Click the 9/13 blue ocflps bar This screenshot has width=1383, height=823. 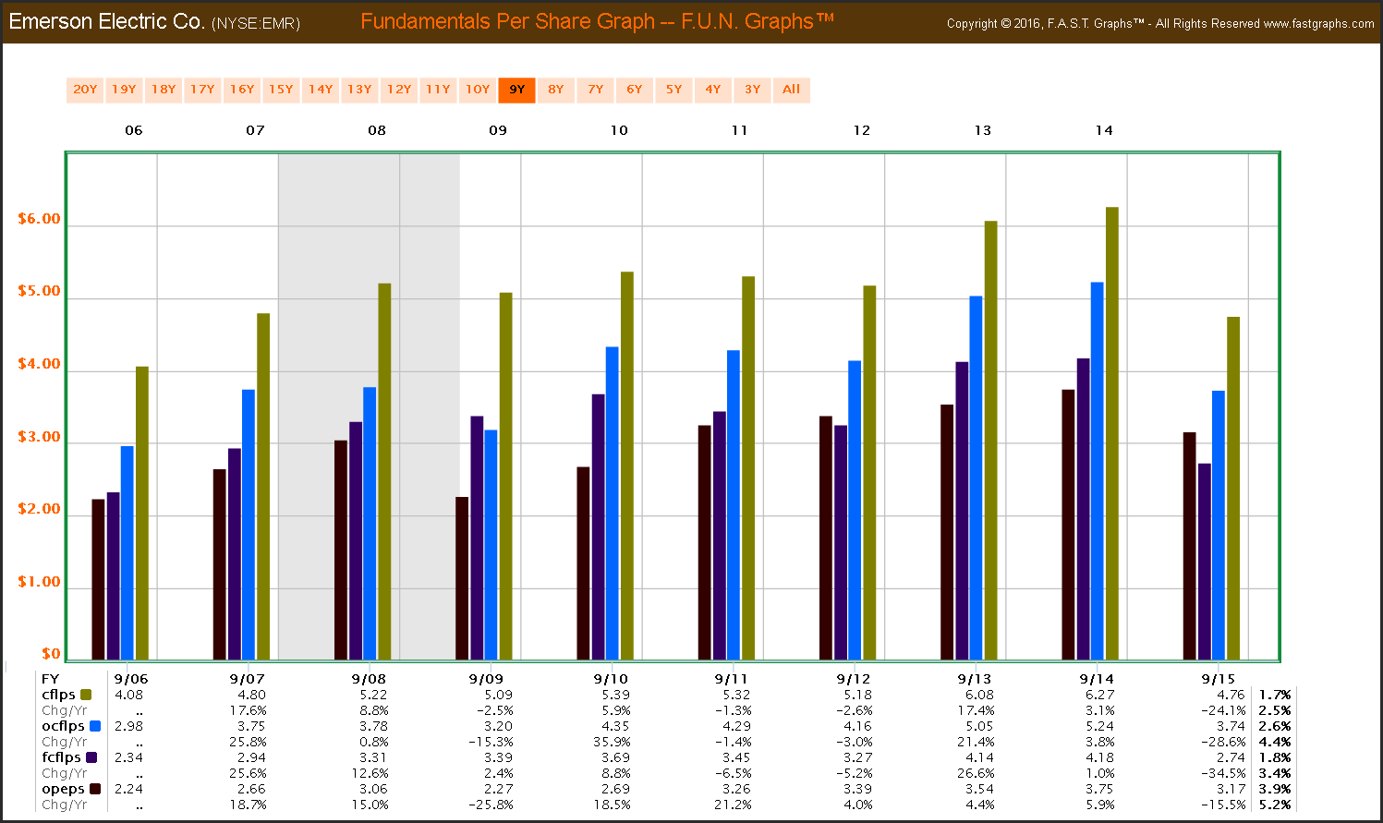pyautogui.click(x=976, y=478)
